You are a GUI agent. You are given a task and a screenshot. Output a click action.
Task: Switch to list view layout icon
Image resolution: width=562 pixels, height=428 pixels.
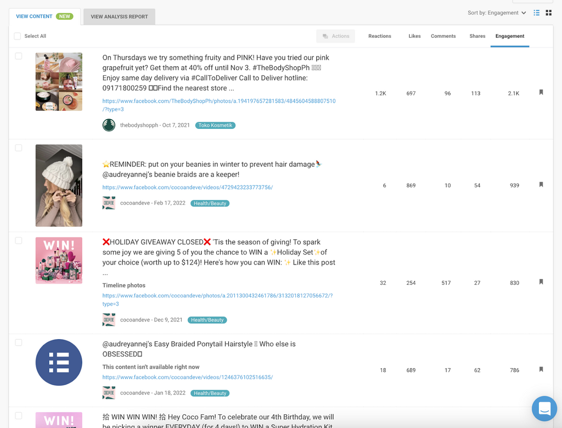pos(537,13)
